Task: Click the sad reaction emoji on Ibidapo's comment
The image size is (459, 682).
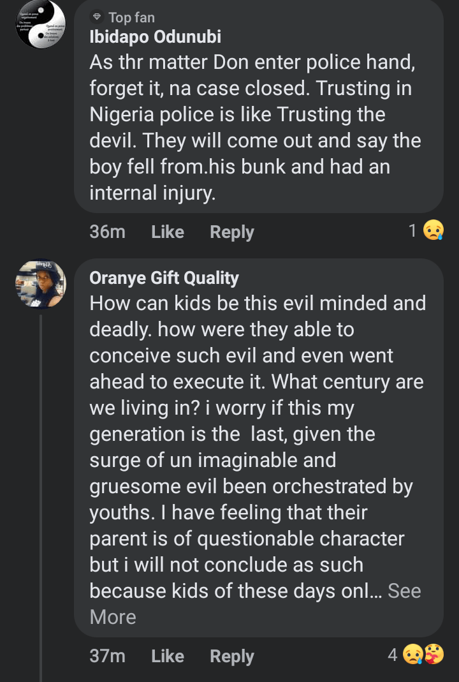Action: (x=433, y=230)
